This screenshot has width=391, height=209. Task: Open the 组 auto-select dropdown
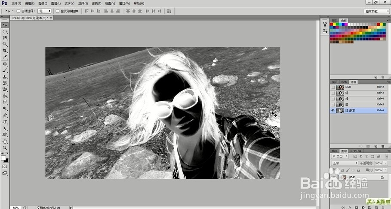[x=44, y=11]
